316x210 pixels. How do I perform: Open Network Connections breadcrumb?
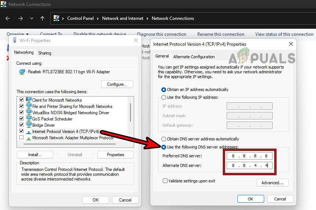point(173,18)
